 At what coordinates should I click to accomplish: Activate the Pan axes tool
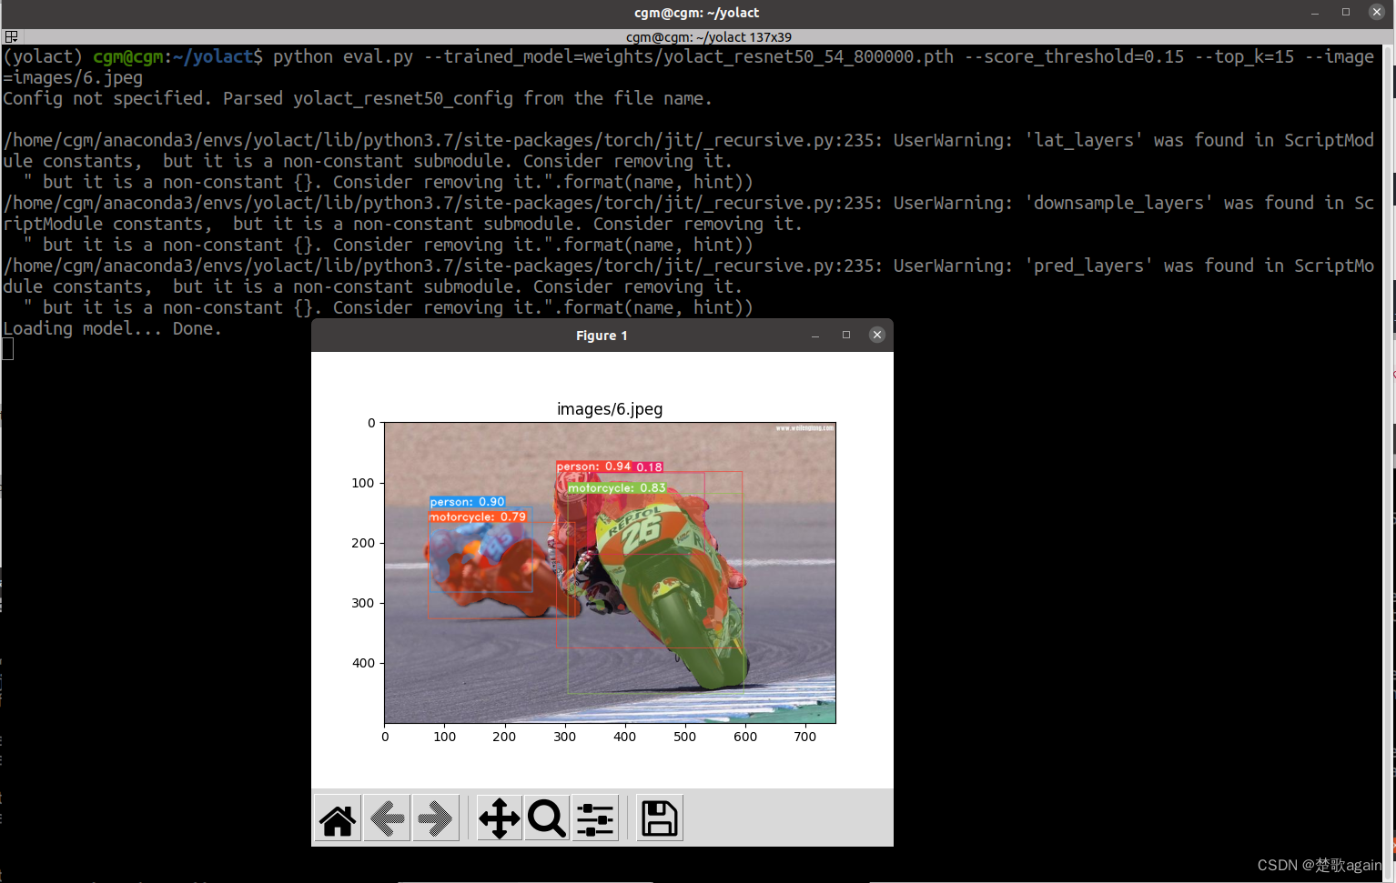coord(499,818)
